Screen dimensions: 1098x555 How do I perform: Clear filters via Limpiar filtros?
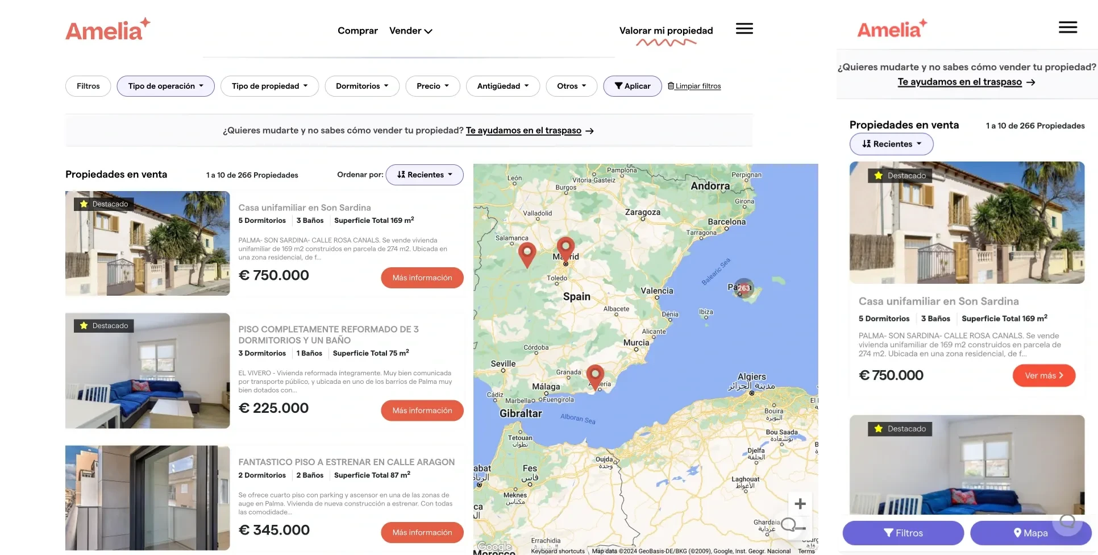(x=694, y=86)
